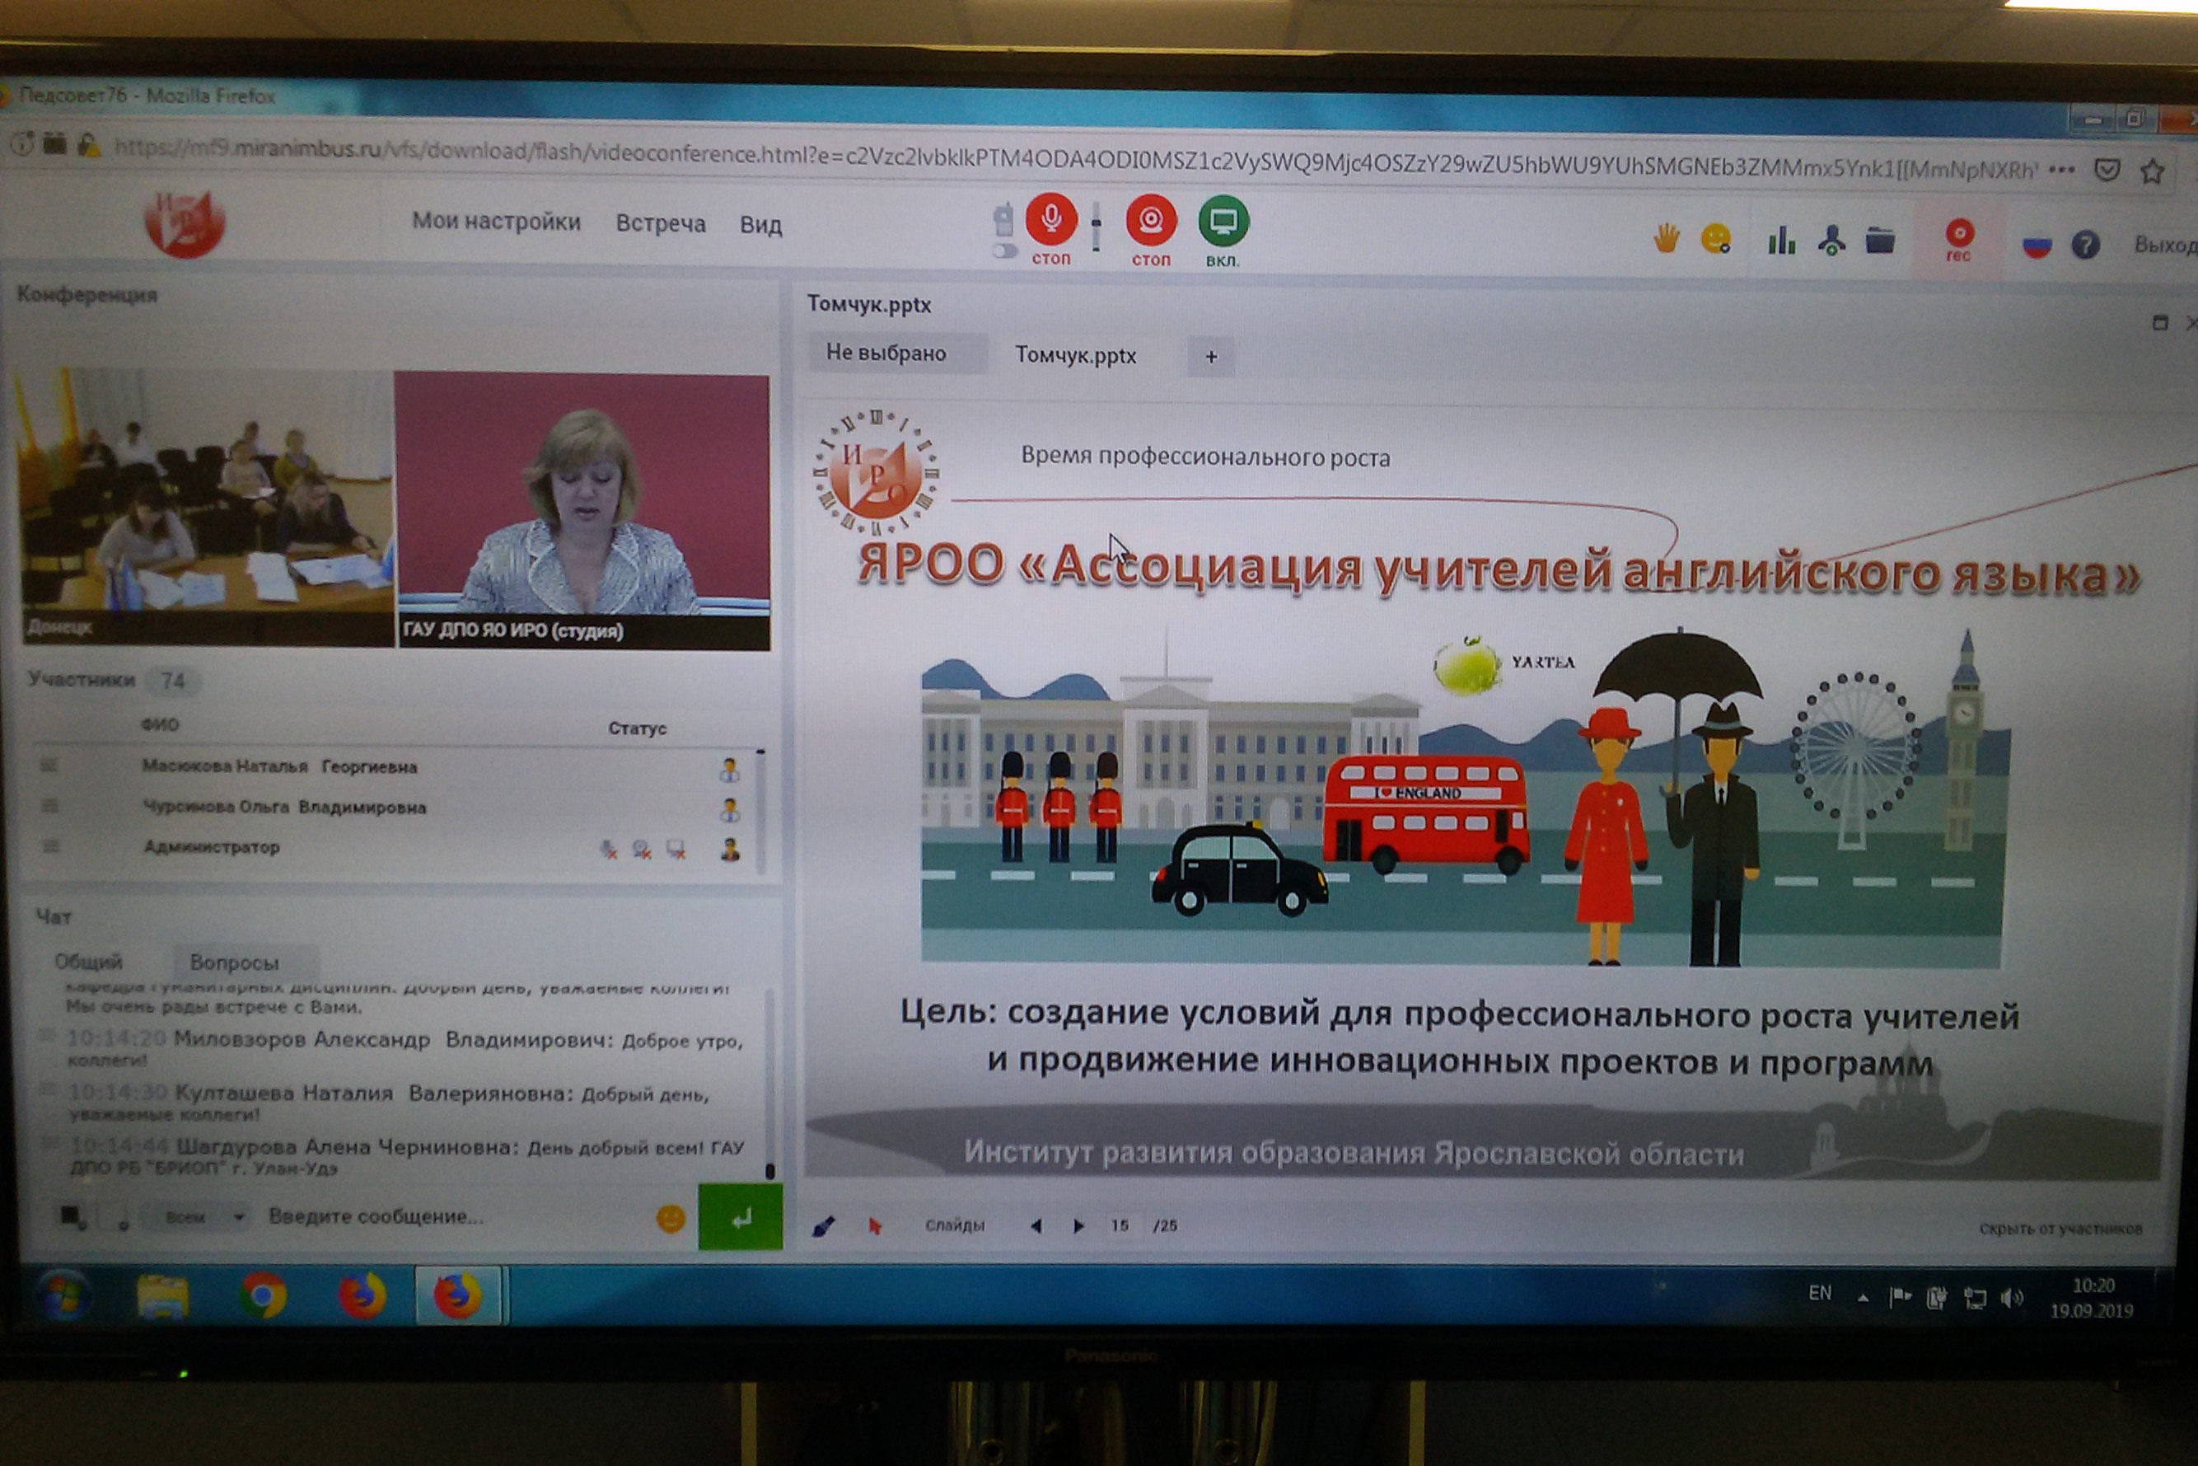The image size is (2198, 1466).
Task: Click the black square chat settings icon
Action: coord(72,1215)
